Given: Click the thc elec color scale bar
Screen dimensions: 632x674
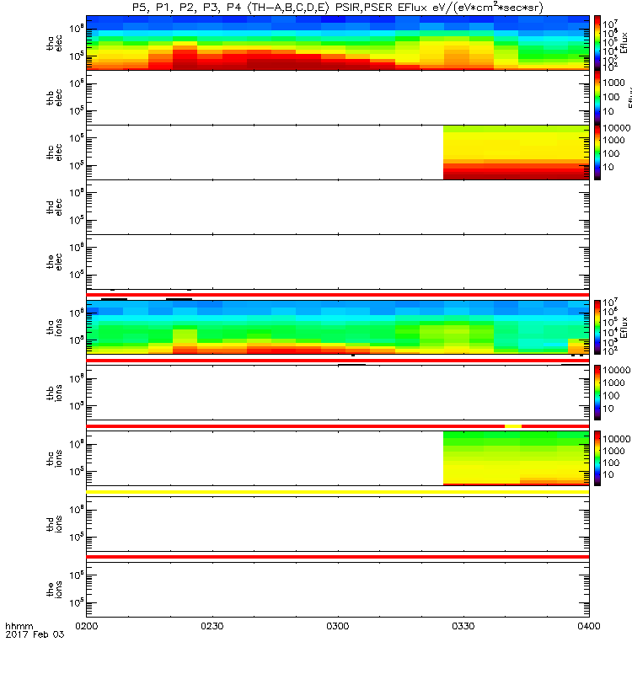Looking at the screenshot, I should click(597, 152).
